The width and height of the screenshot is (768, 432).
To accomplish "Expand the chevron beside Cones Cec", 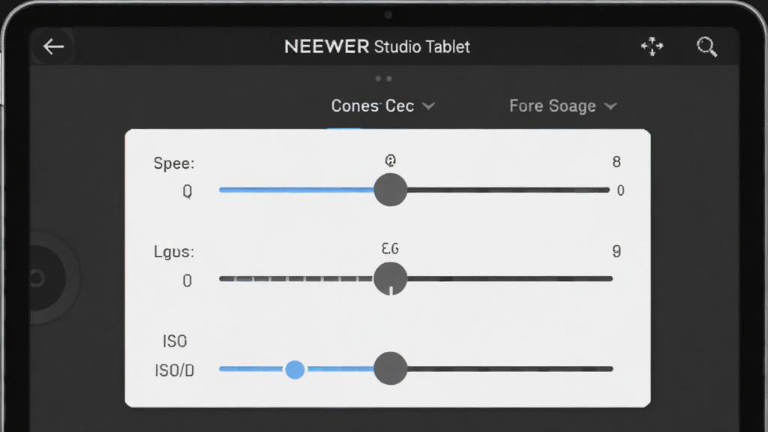I will point(428,106).
